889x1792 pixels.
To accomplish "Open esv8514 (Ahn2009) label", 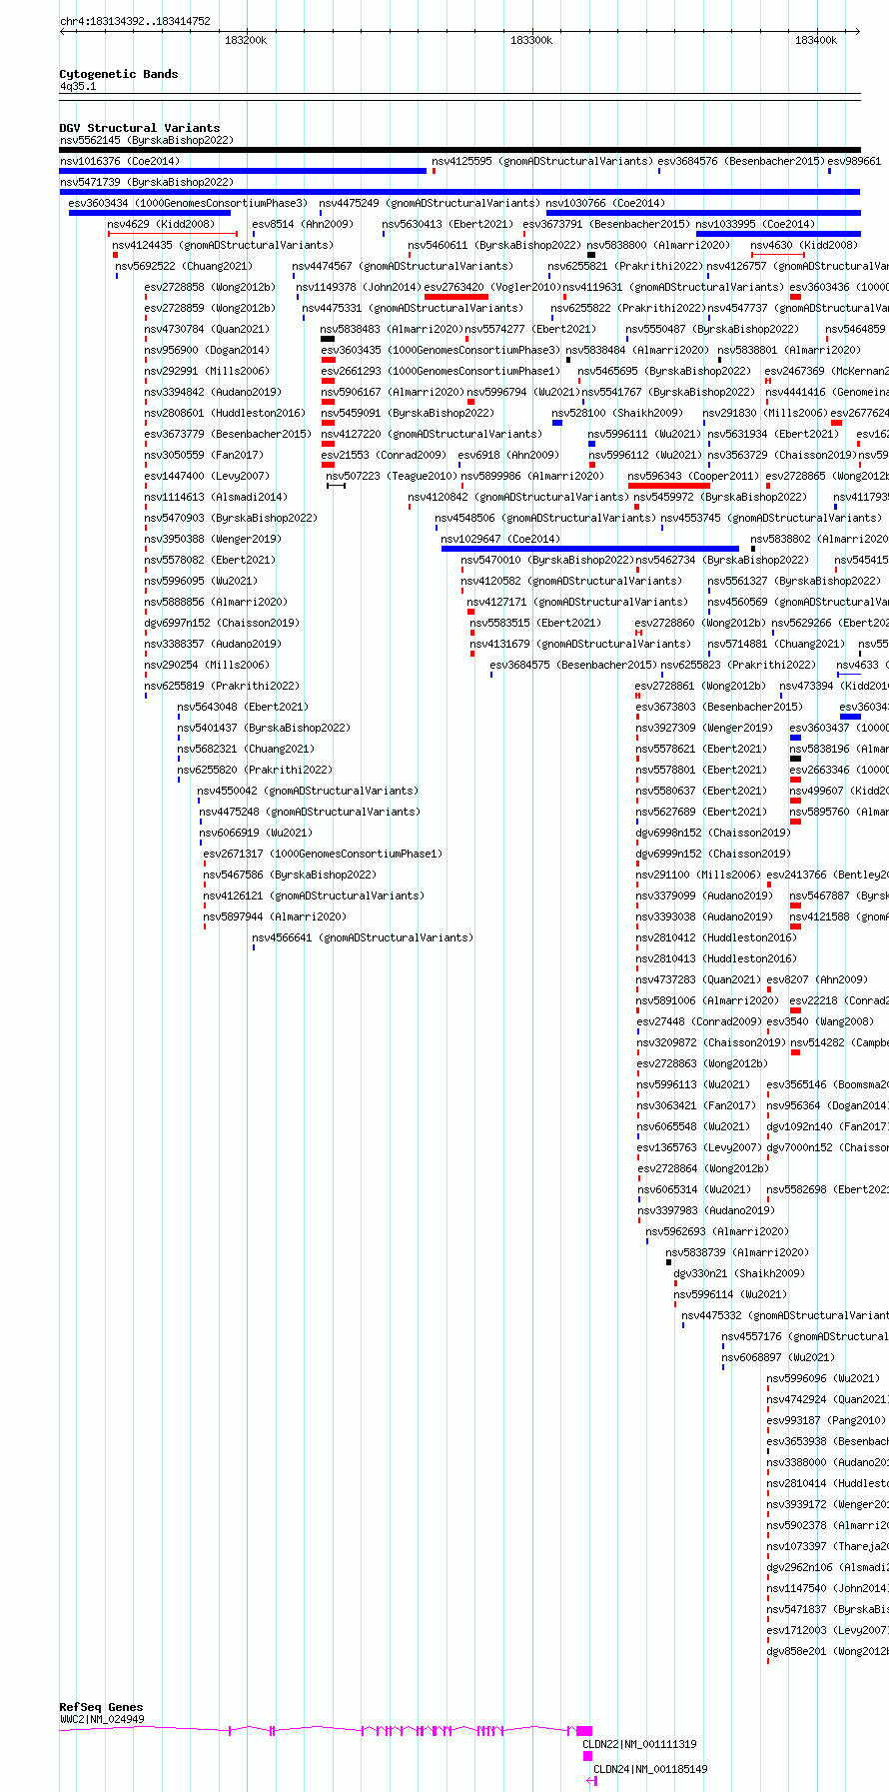I will [302, 224].
